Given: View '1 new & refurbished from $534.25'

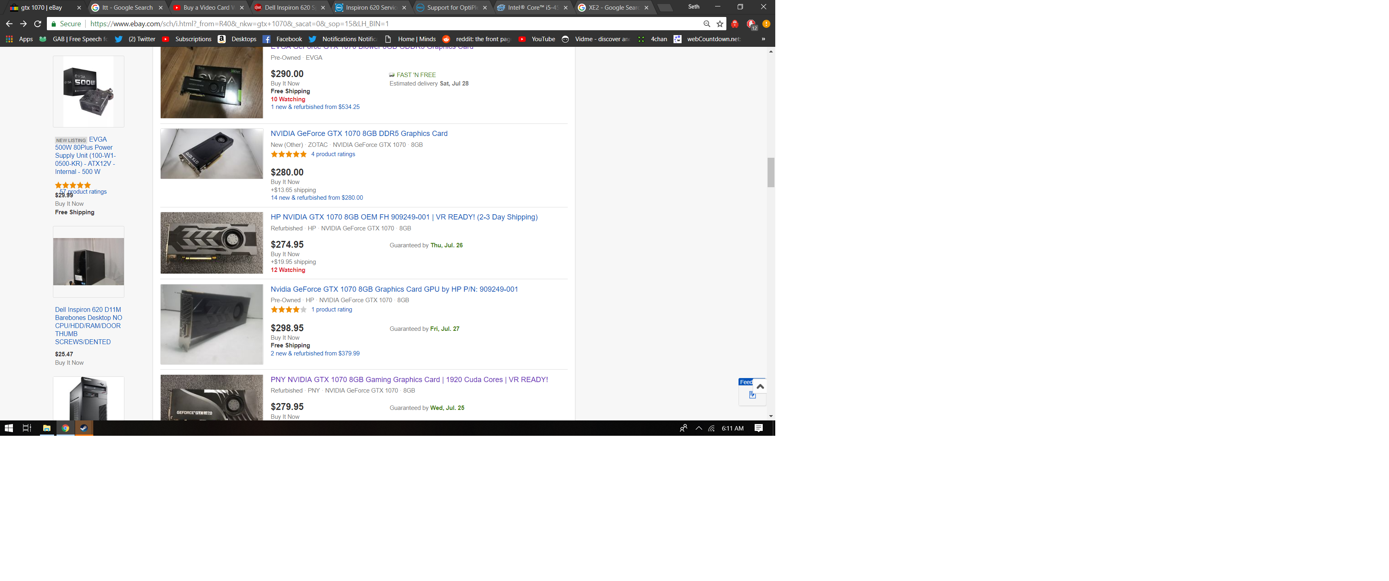Looking at the screenshot, I should point(315,107).
